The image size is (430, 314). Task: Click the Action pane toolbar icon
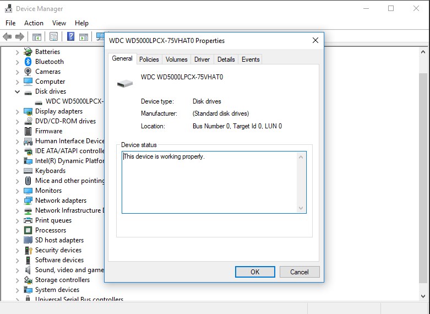pyautogui.click(x=84, y=36)
